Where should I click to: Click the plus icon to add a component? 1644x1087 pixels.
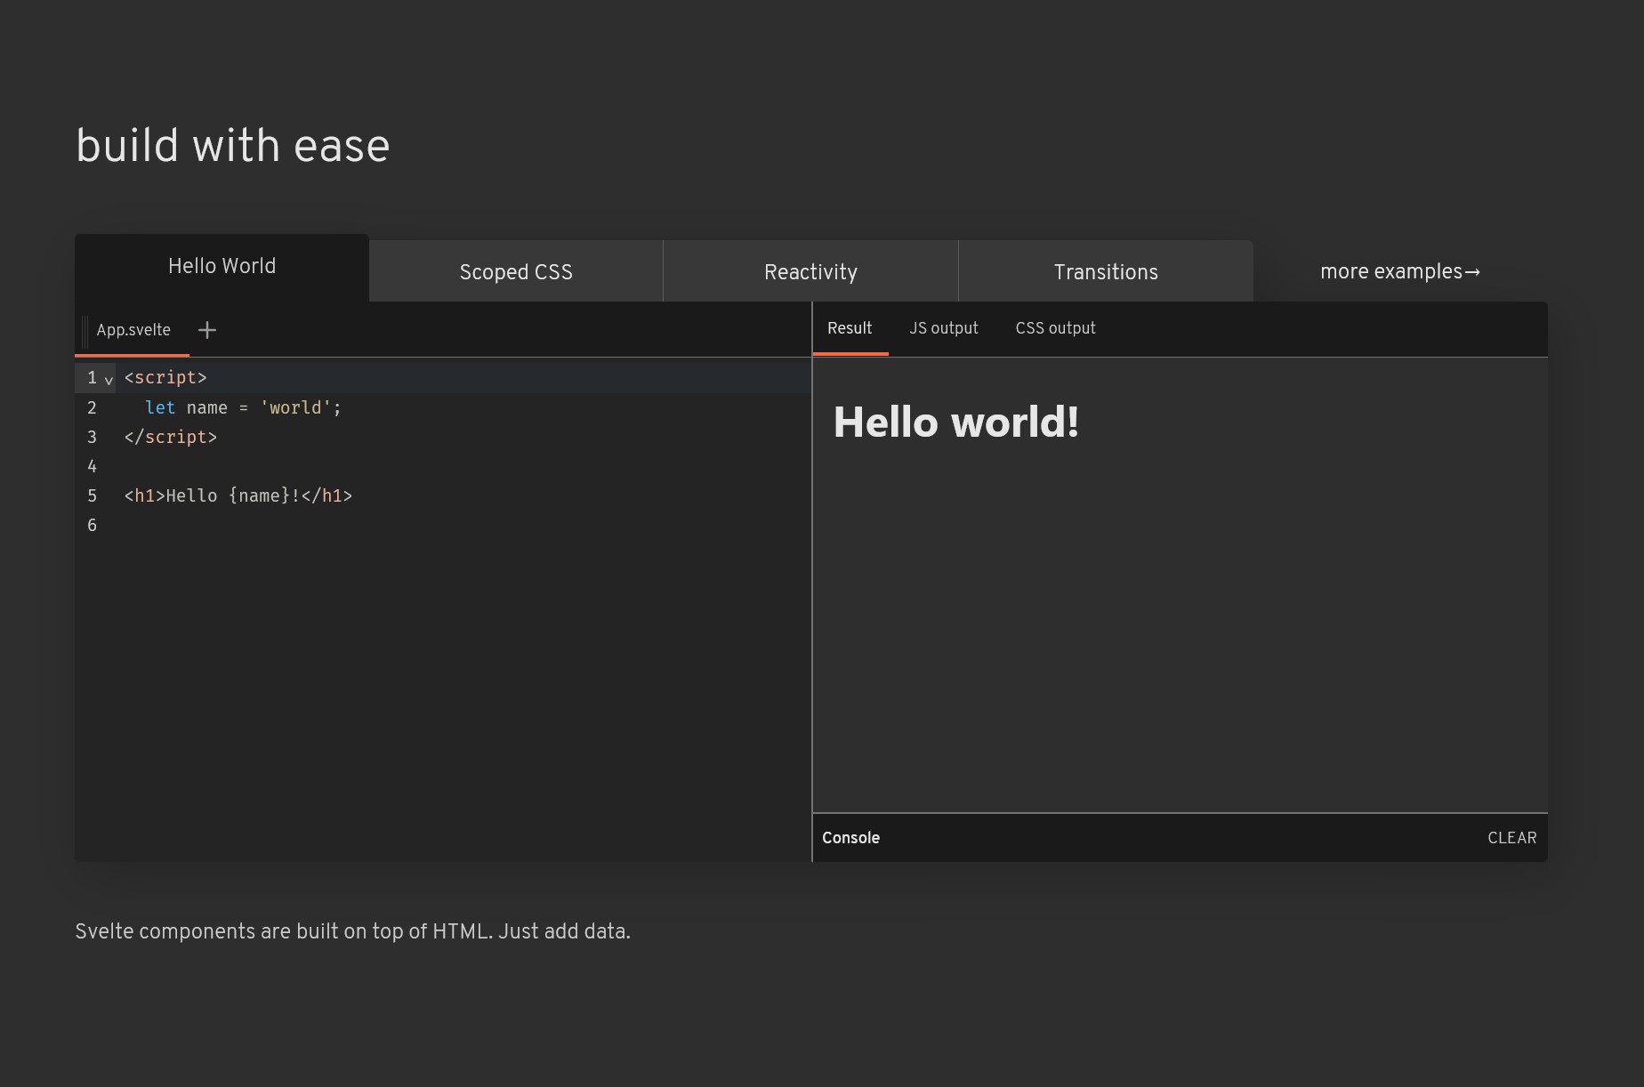207,330
